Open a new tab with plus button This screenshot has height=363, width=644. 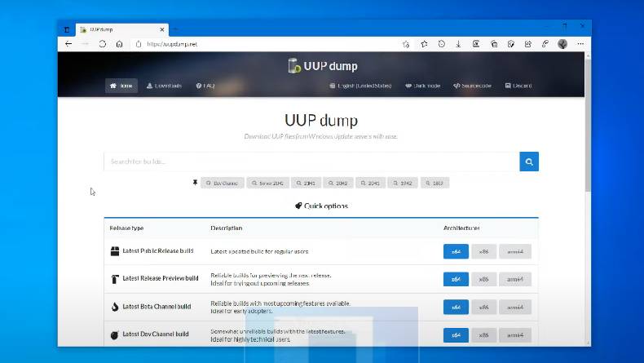coord(176,29)
